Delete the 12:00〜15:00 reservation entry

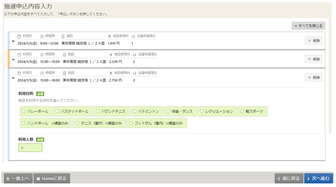tap(313, 59)
